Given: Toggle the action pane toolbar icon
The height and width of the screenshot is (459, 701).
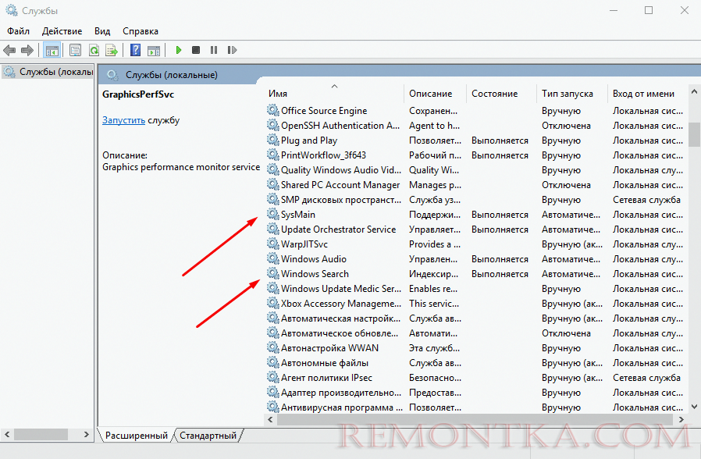Looking at the screenshot, I should tap(154, 50).
